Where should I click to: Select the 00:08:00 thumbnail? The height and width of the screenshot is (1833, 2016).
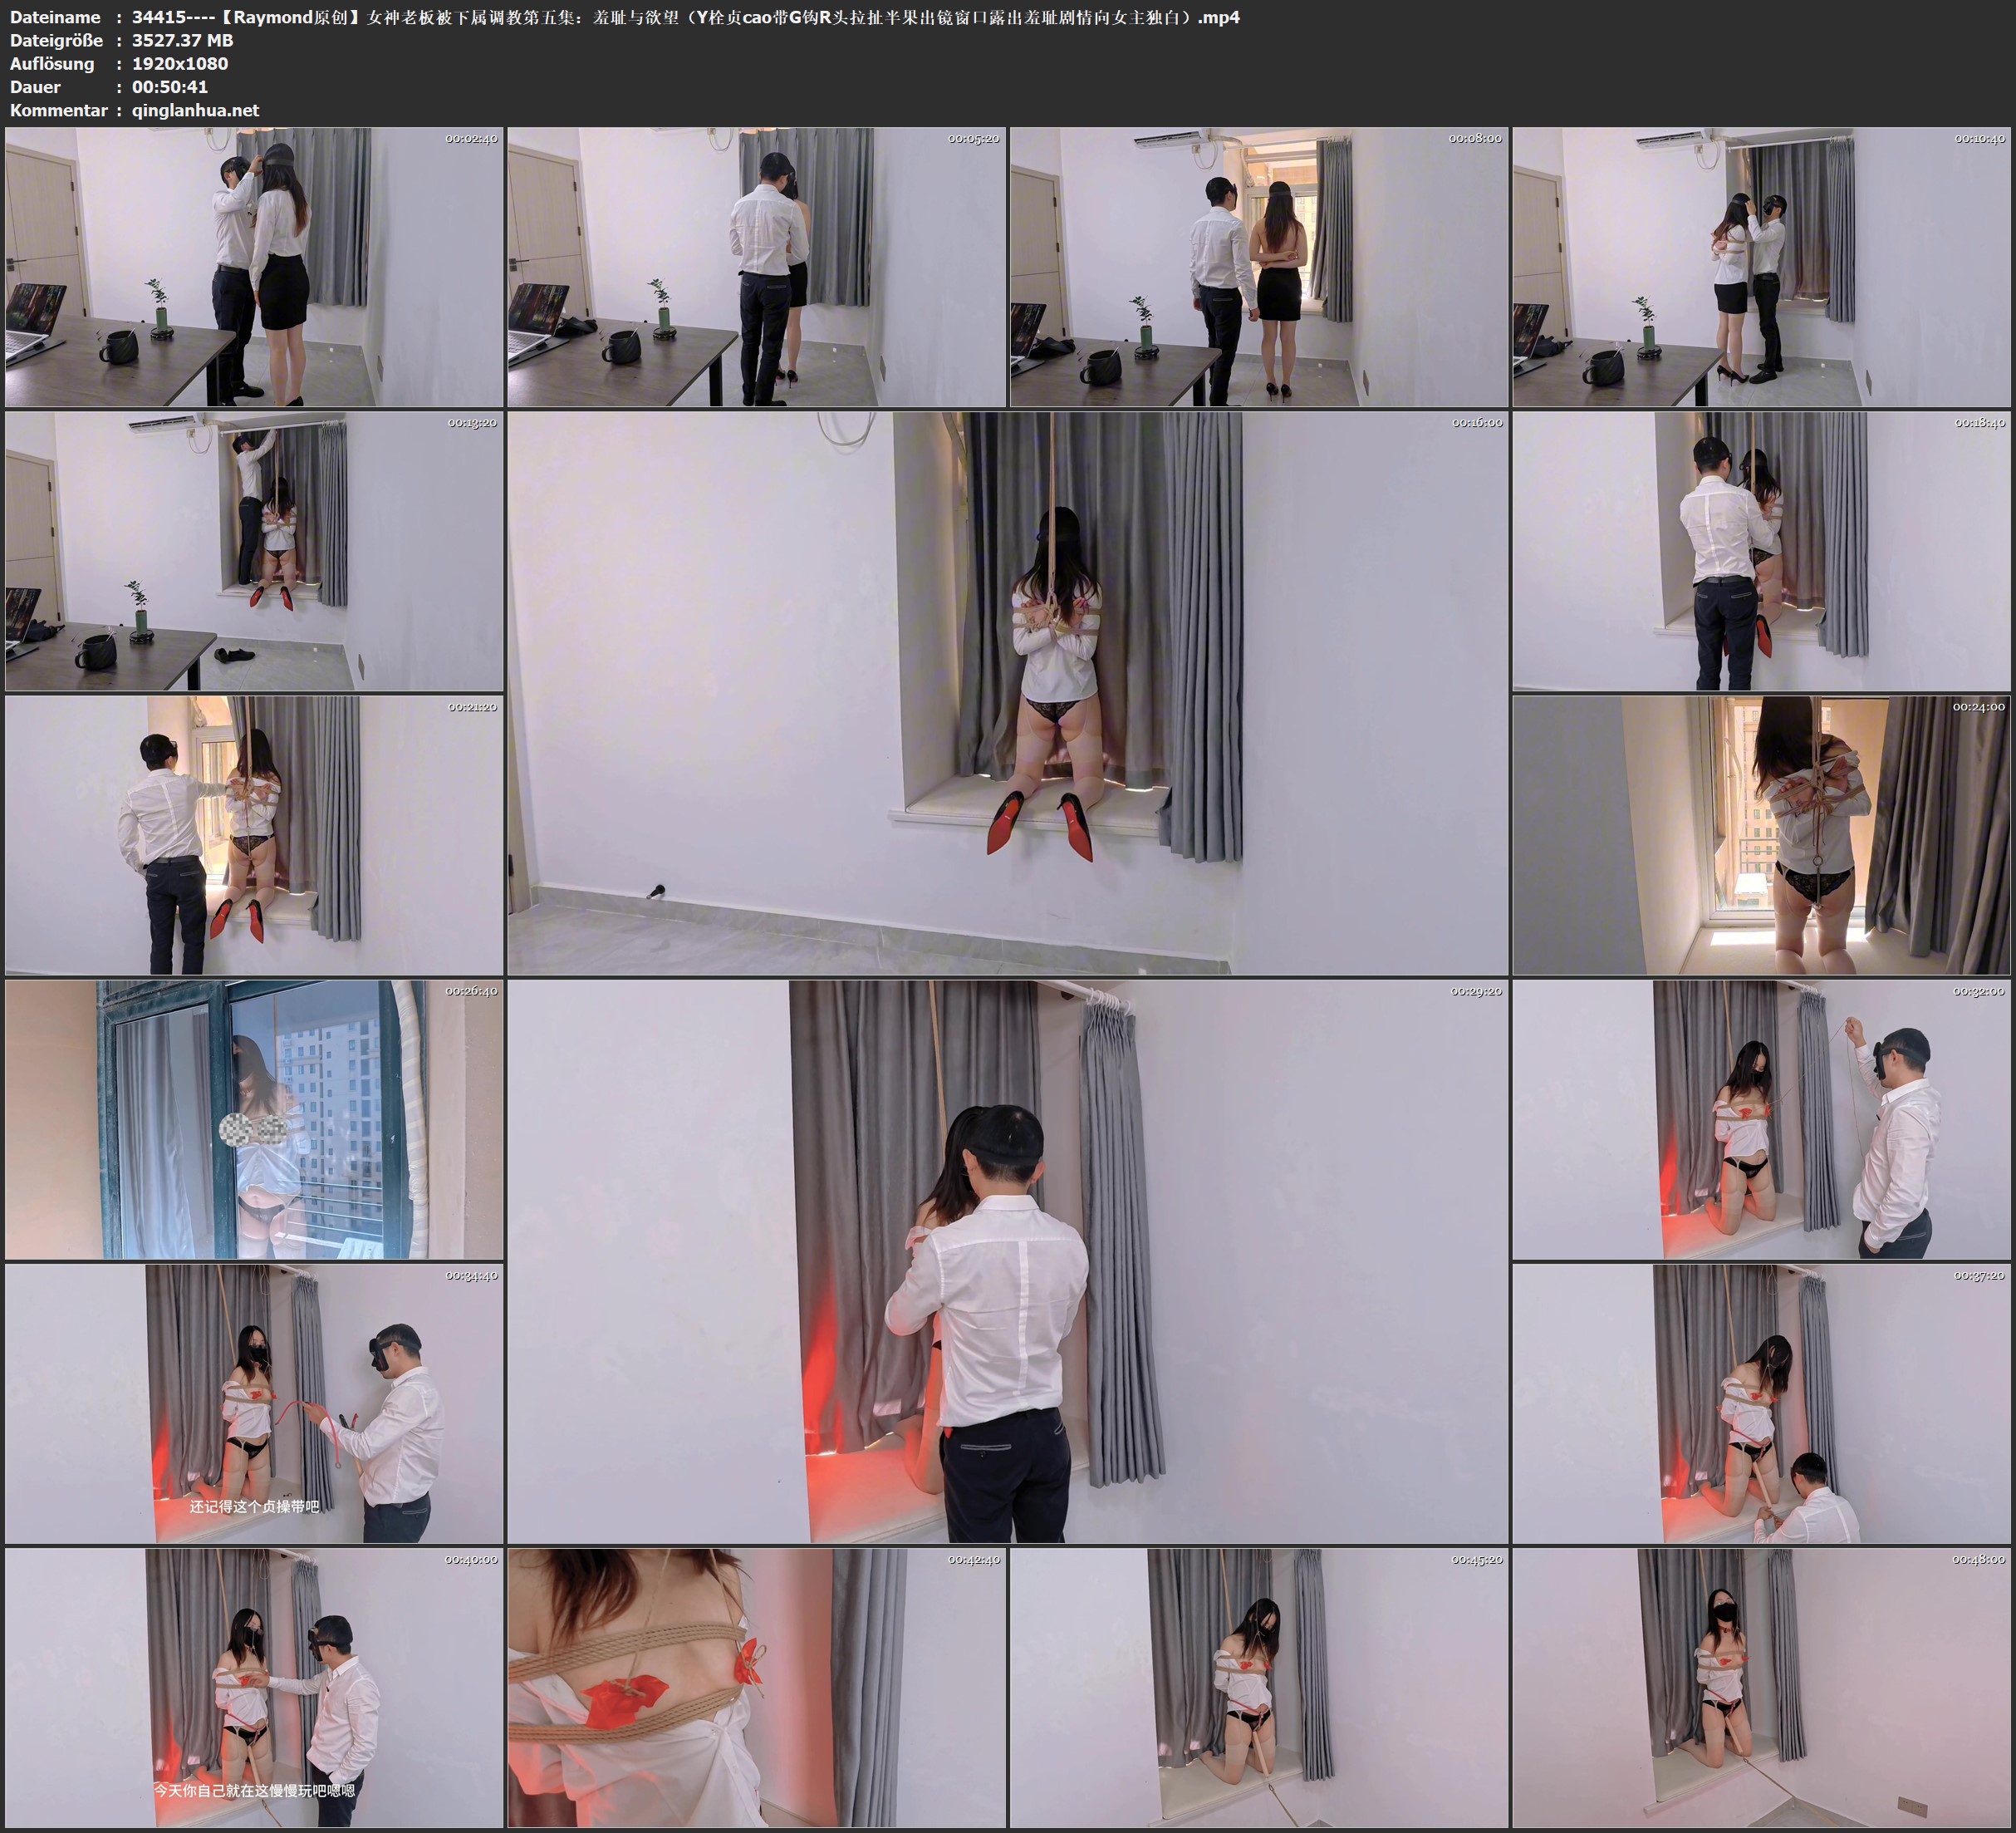(1258, 268)
